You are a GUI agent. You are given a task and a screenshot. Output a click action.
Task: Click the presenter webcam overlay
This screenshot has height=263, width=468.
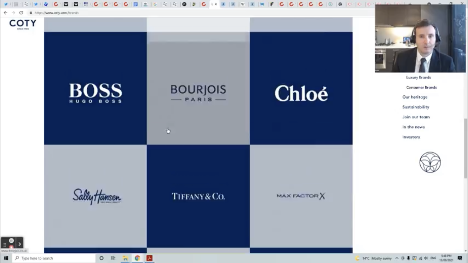[420, 38]
